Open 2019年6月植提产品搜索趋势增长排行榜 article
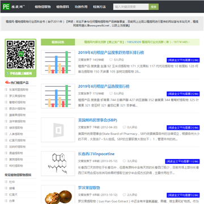Screen dimensions: 204x204 coord(111,53)
